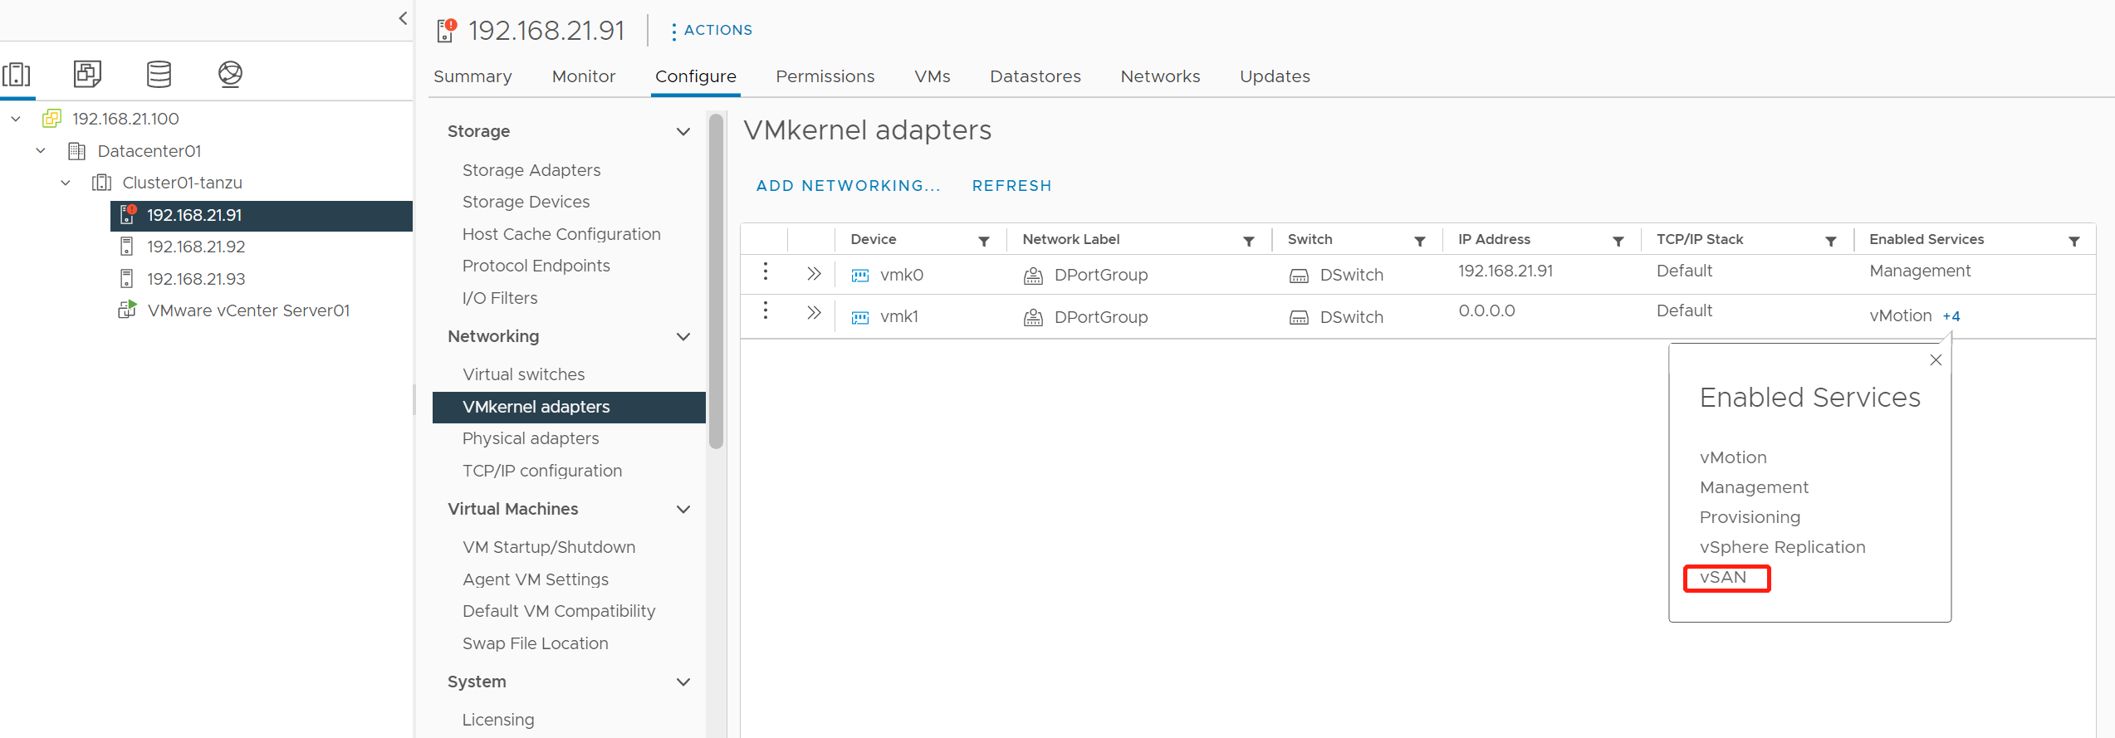Collapse the left navigation panel arrow

pos(403,18)
